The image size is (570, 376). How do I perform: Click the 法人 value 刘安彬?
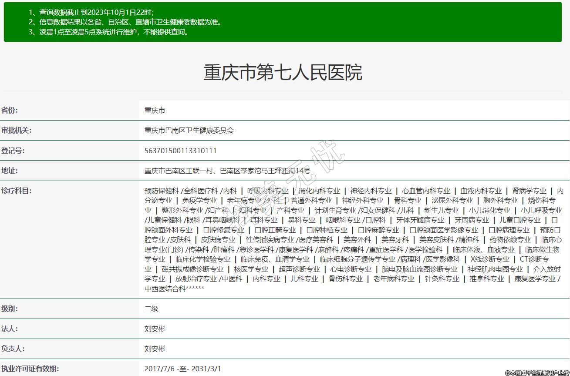click(x=155, y=329)
